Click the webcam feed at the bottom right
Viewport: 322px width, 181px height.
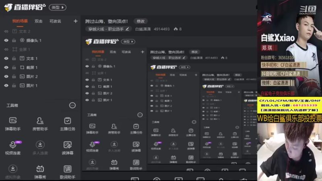coord(289,152)
